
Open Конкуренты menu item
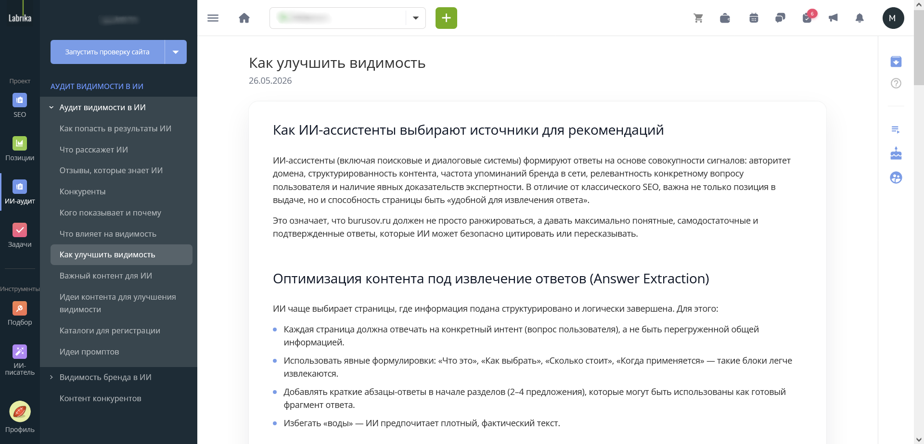pyautogui.click(x=83, y=191)
